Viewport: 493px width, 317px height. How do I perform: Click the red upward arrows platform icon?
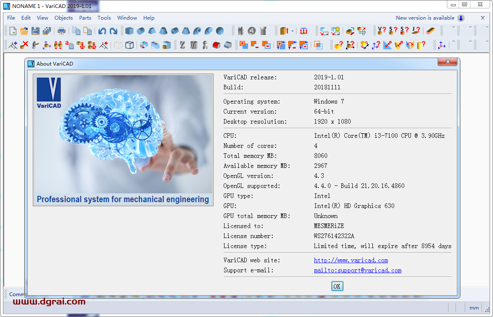pyautogui.click(x=303, y=31)
